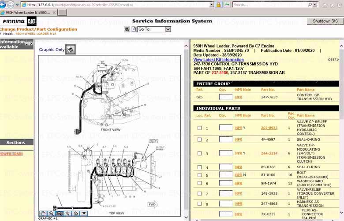
Task: Open part number 244-3114 link
Action: [269, 153]
